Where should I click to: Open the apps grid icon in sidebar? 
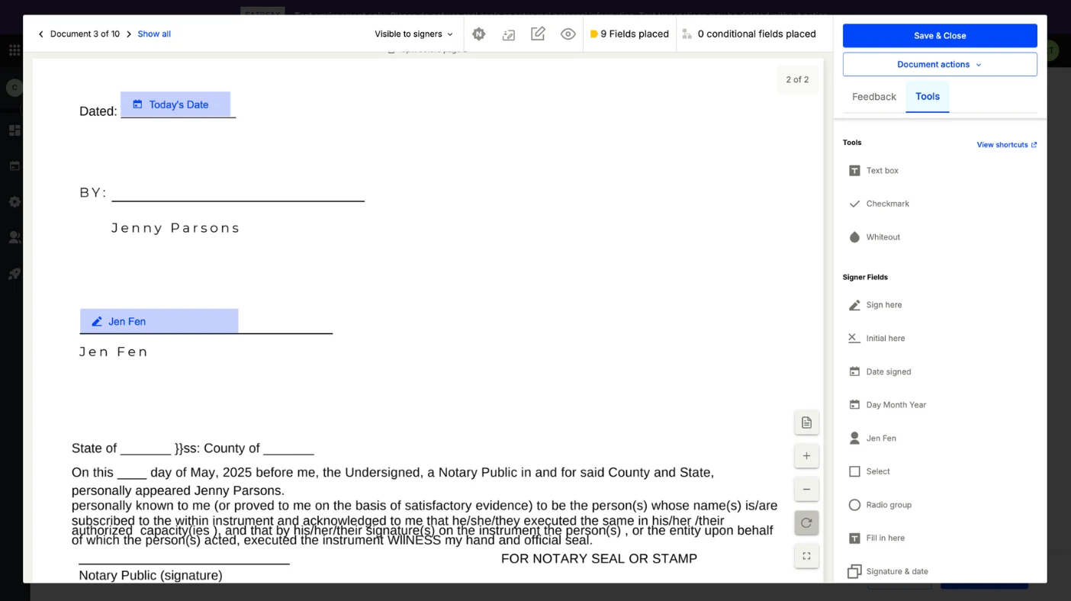tap(14, 50)
